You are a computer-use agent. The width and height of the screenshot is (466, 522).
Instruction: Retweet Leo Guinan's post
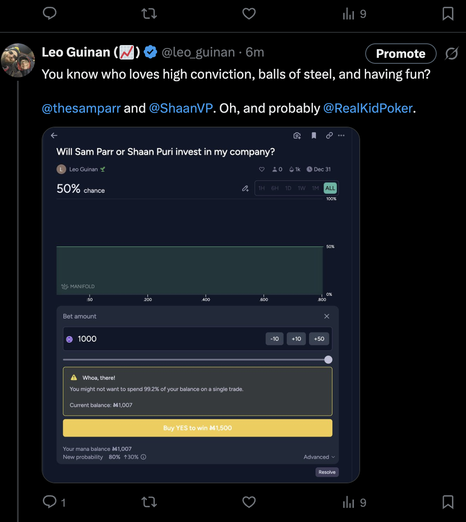[x=149, y=502]
